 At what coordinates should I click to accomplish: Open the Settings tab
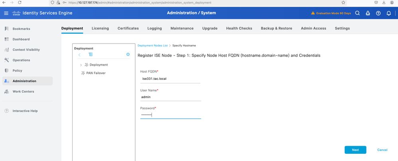342,28
